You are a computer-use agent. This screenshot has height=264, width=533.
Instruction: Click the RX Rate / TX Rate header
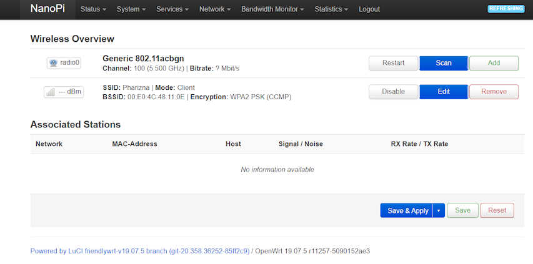[x=419, y=144]
